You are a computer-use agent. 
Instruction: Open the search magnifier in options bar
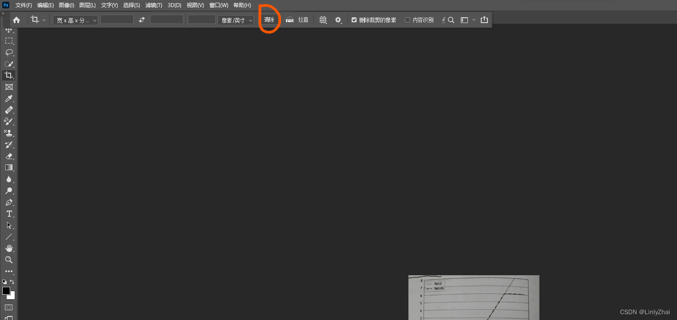[451, 20]
